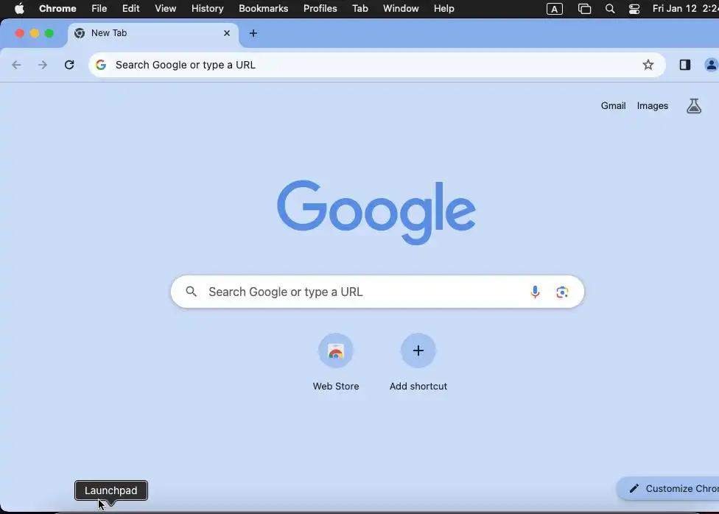Maximize the Chrome window with green button
The image size is (719, 514).
coord(49,33)
